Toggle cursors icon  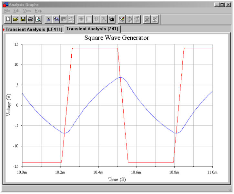(x=97, y=19)
